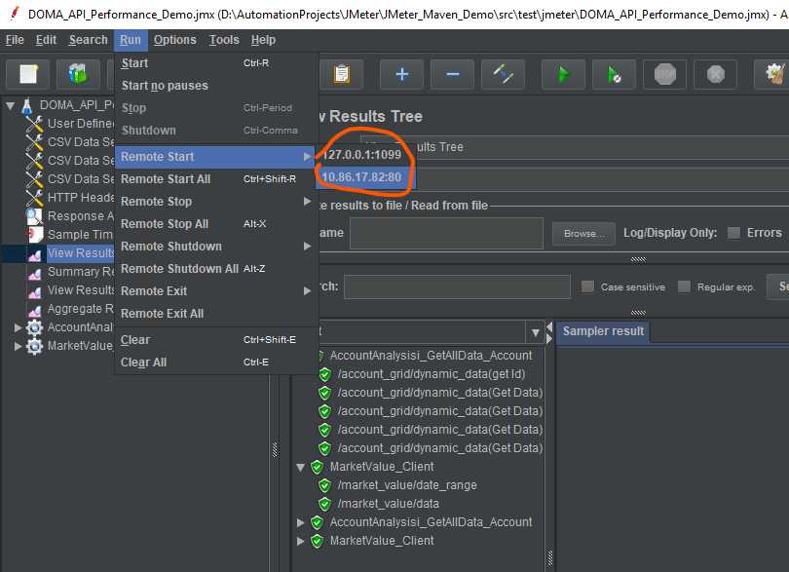Image resolution: width=789 pixels, height=572 pixels.
Task: Select the HTTP Header Manager icon
Action: [x=34, y=198]
